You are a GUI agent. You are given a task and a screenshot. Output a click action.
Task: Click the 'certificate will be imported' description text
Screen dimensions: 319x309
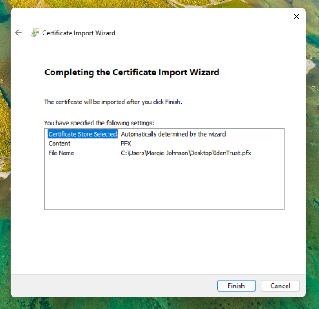coord(113,102)
